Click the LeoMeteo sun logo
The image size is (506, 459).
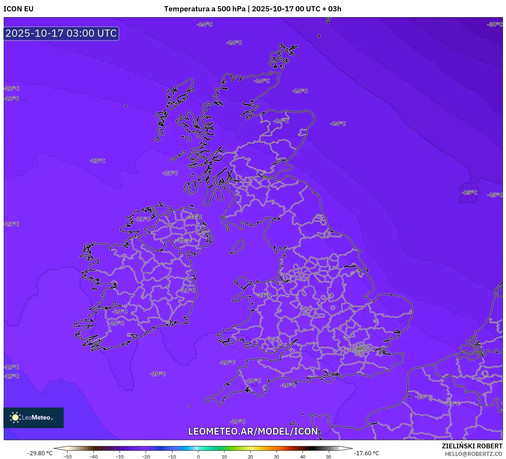tap(15, 417)
